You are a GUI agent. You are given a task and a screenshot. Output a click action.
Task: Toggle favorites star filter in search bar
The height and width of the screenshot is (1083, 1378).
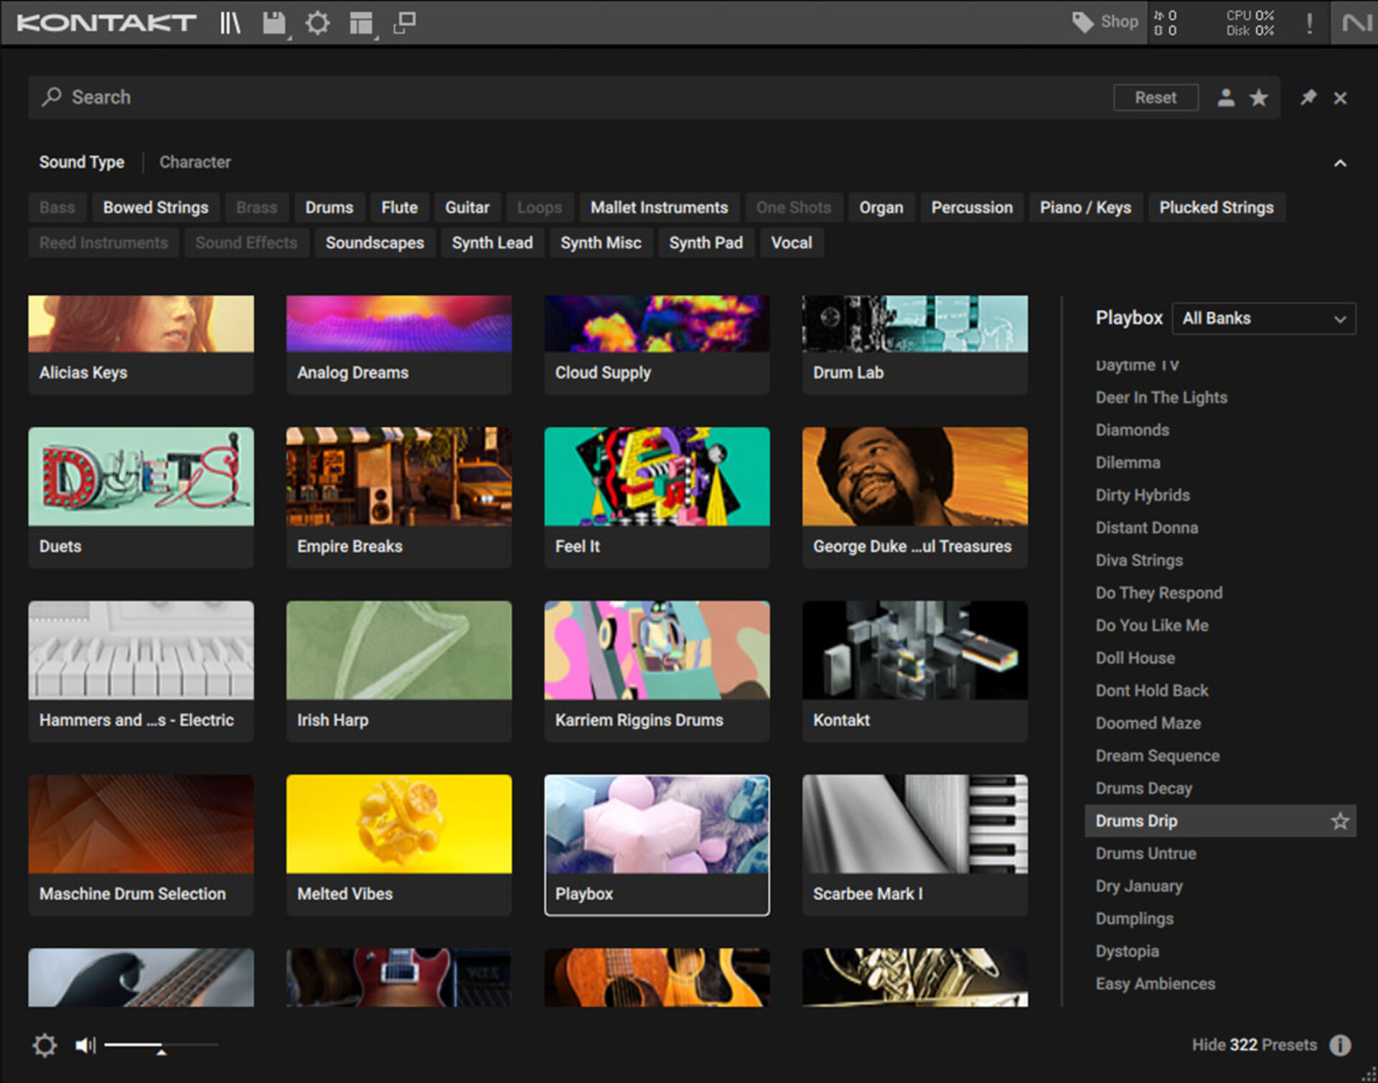point(1258,98)
